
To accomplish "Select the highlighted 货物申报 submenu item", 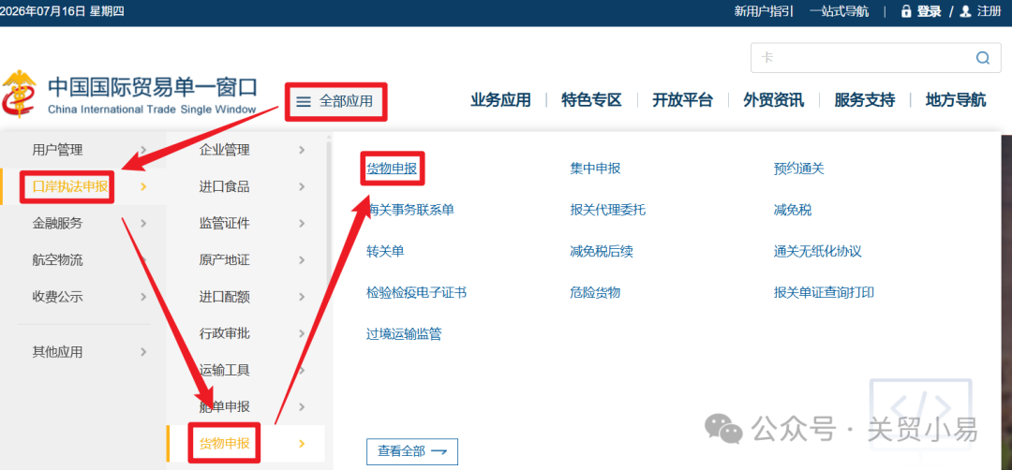I will click(x=224, y=444).
